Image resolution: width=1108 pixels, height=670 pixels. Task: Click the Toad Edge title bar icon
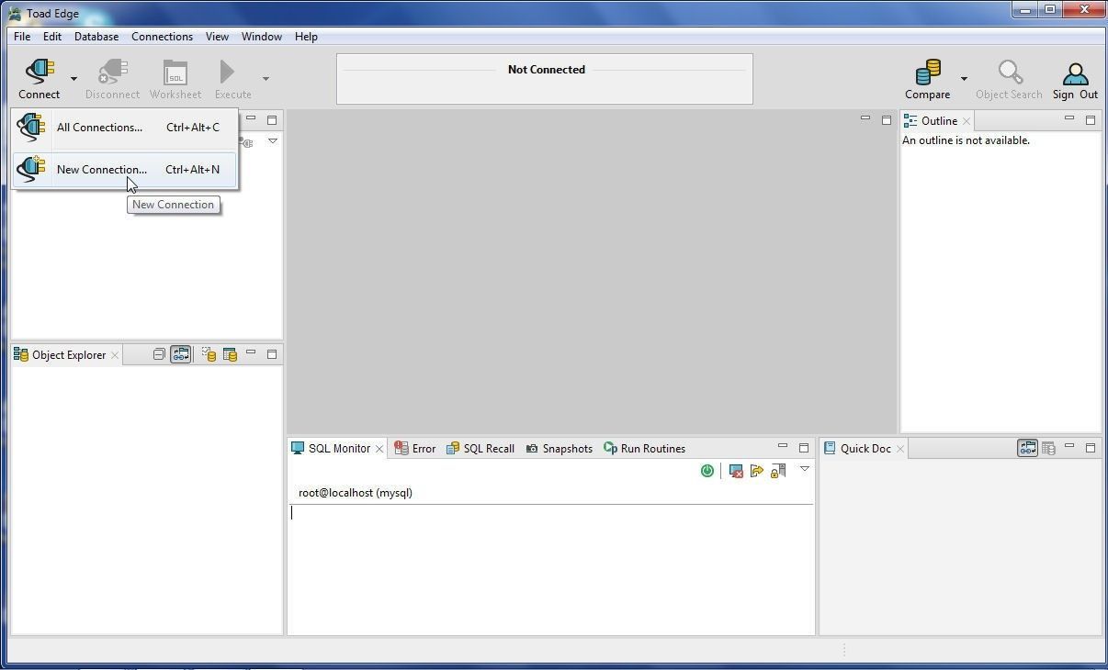pyautogui.click(x=15, y=14)
